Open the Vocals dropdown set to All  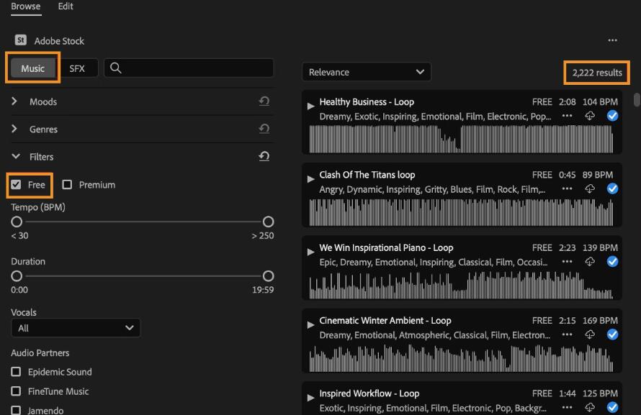tap(76, 328)
